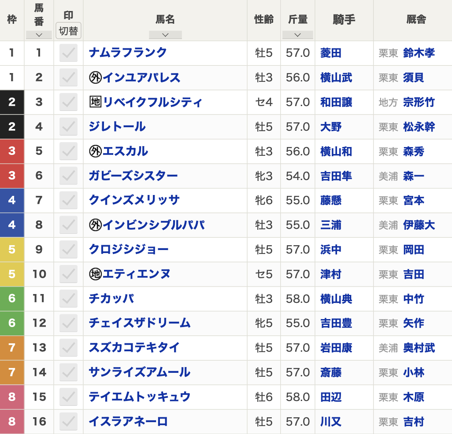Open the 斤量 sort dropdown arrow
This screenshot has height=434, width=452.
[297, 35]
